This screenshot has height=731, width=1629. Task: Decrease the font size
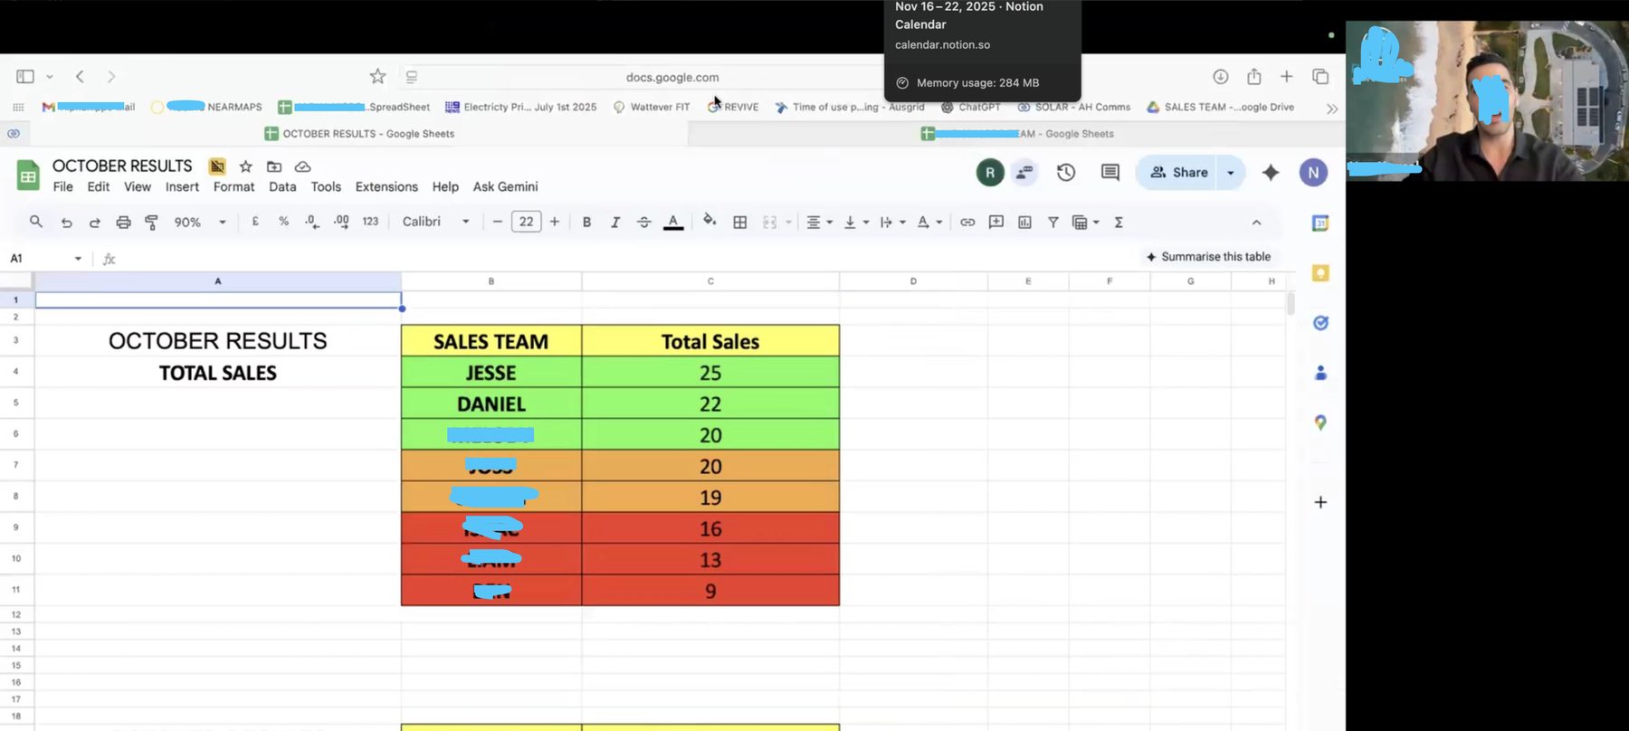(x=498, y=223)
